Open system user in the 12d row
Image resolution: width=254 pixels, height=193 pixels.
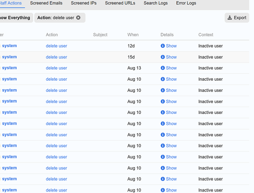tap(9, 46)
